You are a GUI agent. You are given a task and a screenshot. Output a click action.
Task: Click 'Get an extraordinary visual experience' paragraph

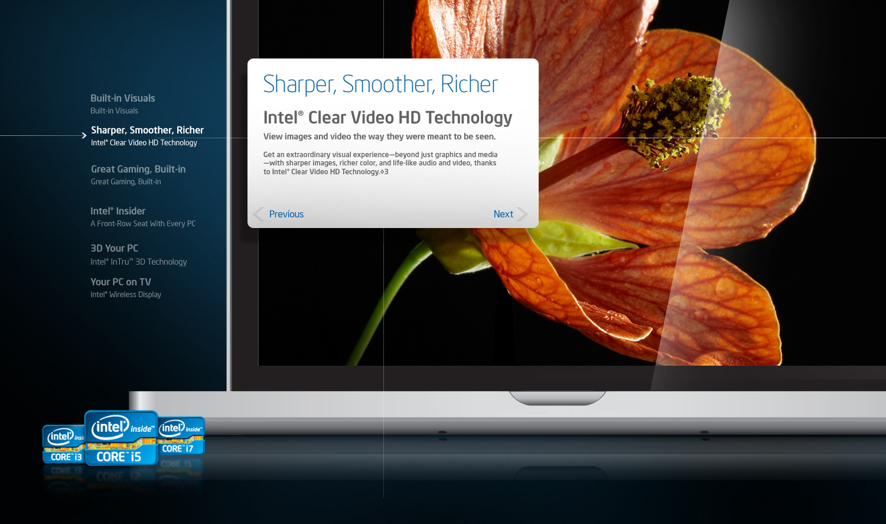pos(380,163)
